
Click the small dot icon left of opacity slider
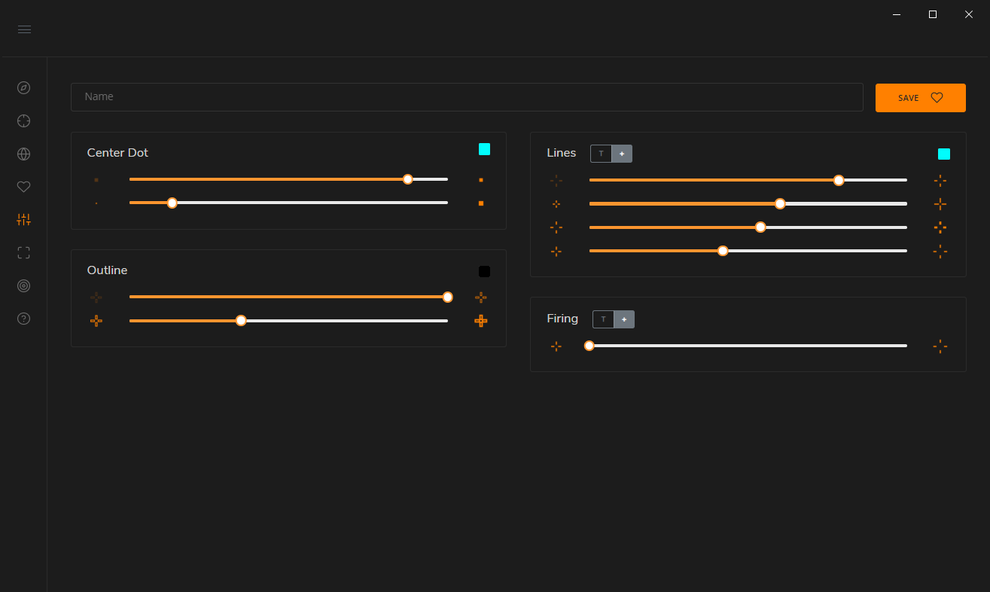point(96,179)
